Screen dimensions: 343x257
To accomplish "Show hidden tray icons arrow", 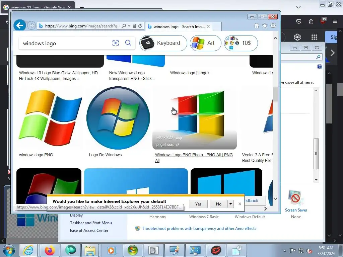I will tap(285, 251).
